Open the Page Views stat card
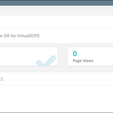Image resolution: width=113 pixels, height=113 pixels. coord(90,56)
